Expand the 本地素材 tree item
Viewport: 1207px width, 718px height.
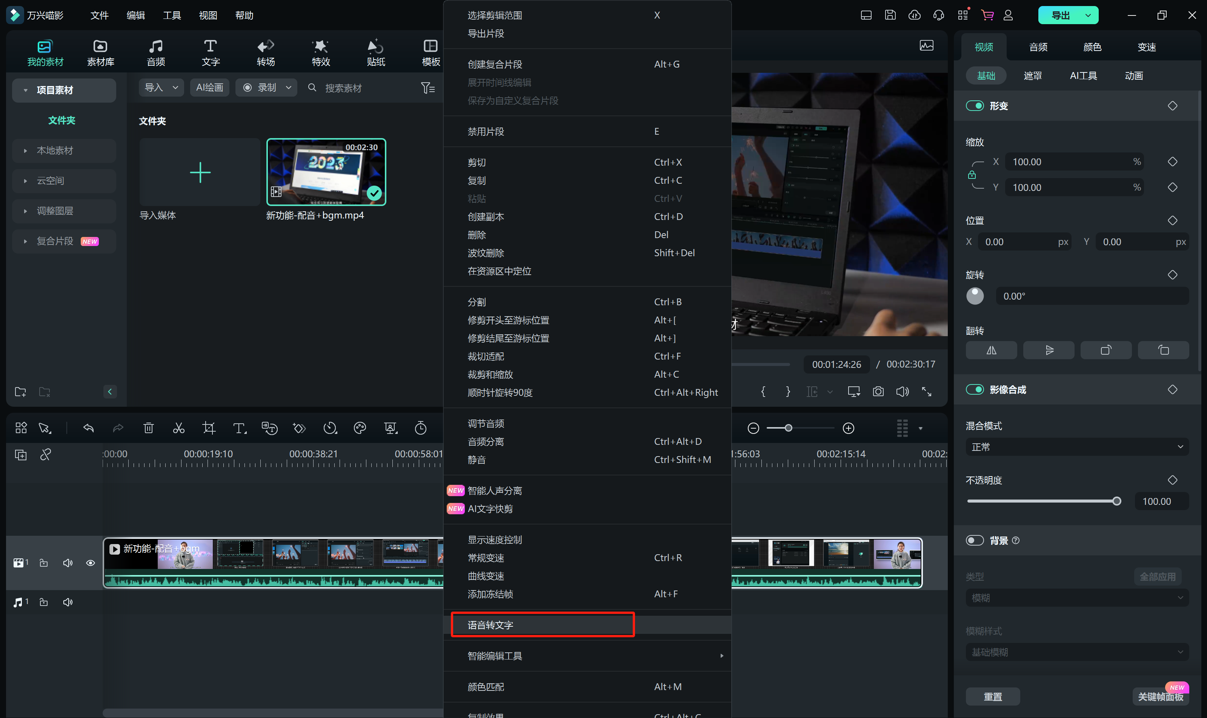(55, 151)
